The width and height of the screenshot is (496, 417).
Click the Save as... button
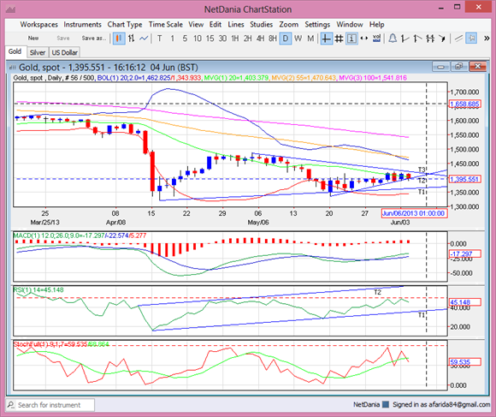(93, 38)
